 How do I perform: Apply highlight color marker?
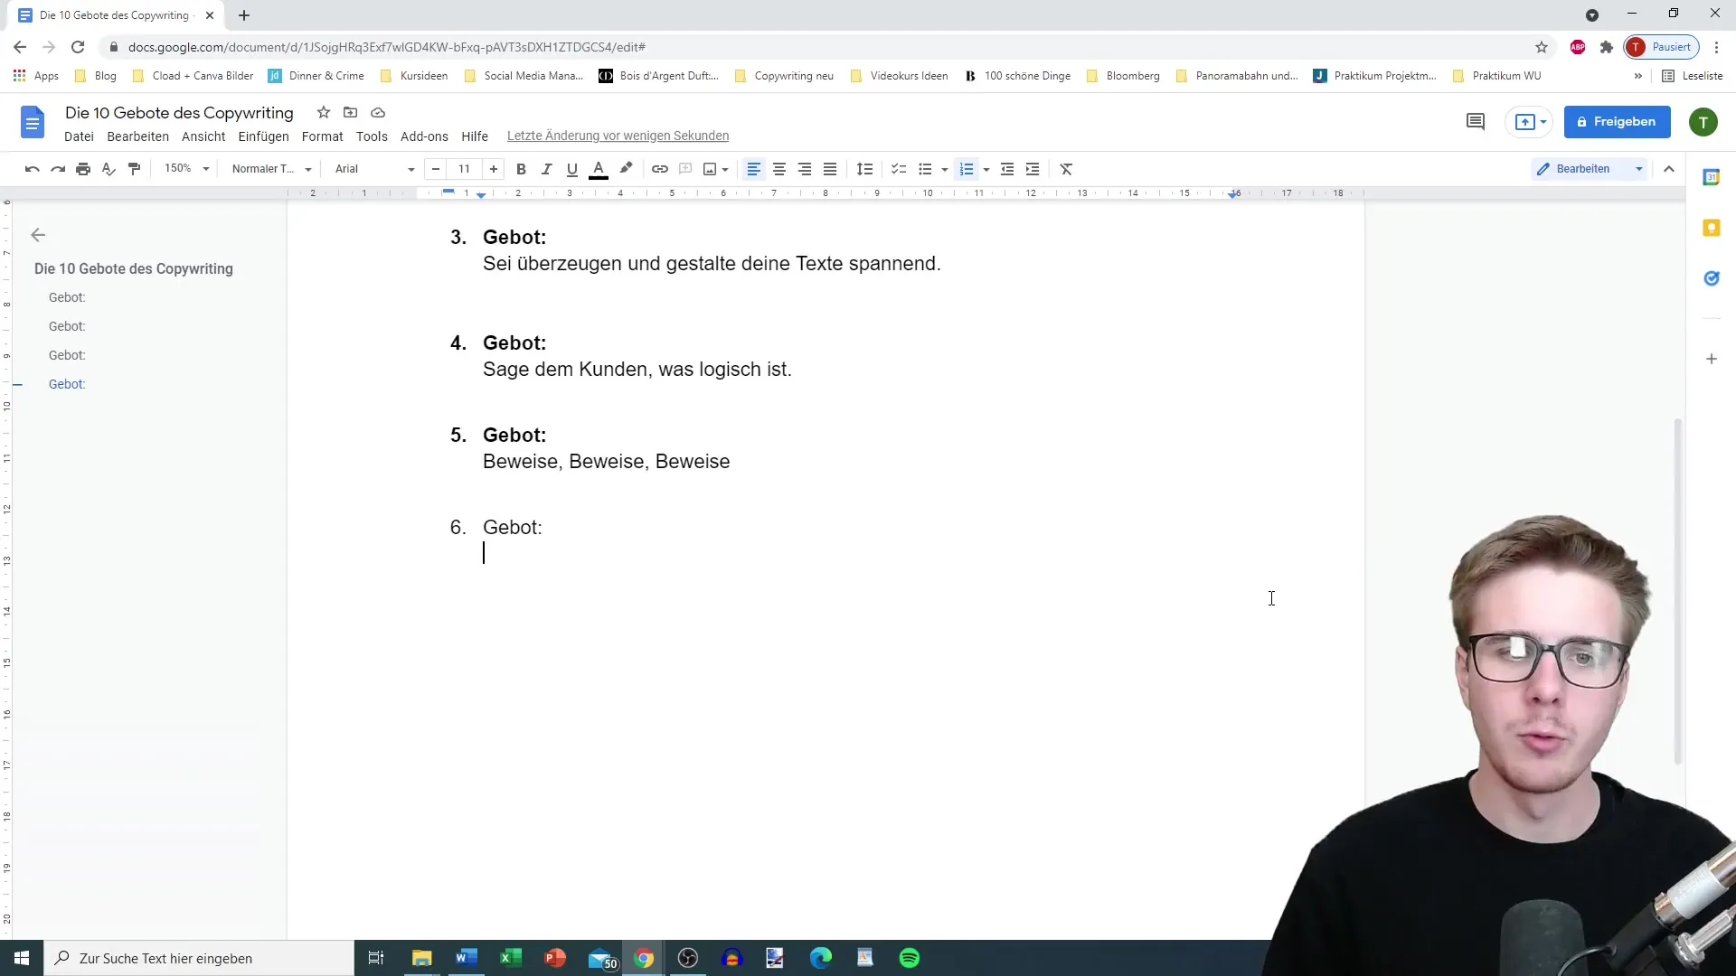point(626,169)
